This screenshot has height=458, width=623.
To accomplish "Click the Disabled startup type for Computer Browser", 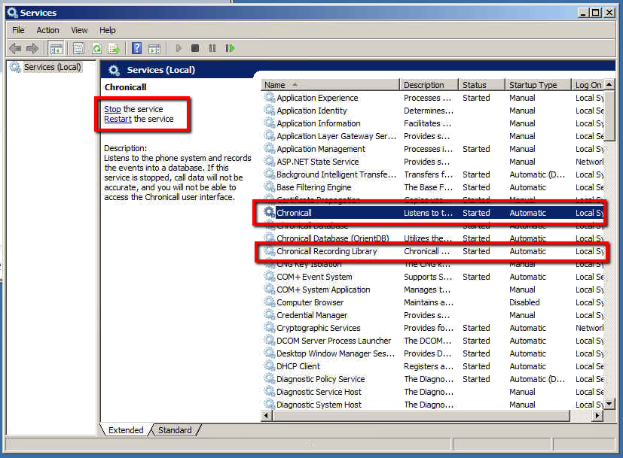I will (x=524, y=302).
